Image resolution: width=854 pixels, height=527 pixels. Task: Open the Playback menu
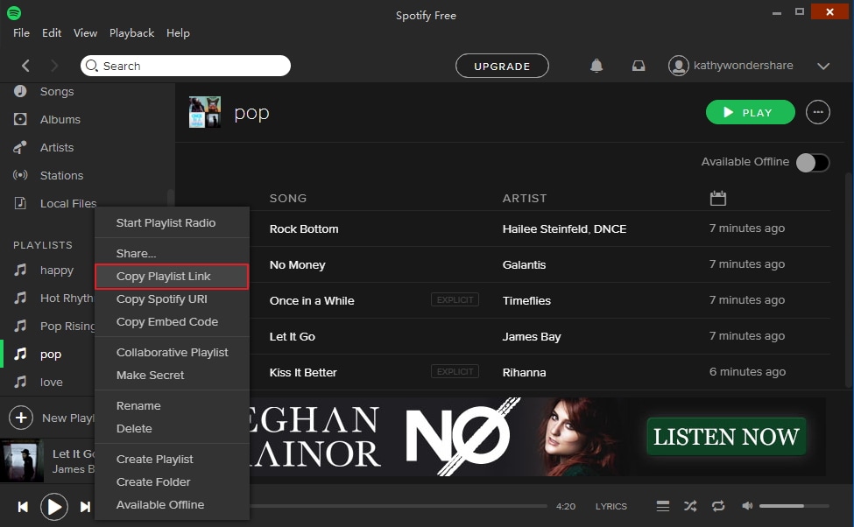tap(131, 33)
